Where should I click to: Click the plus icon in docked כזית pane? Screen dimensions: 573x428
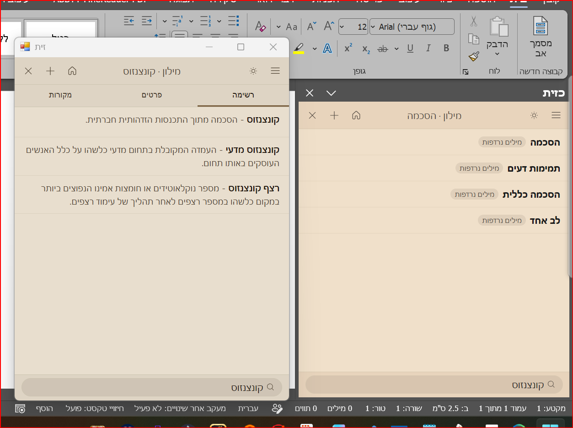coord(334,115)
